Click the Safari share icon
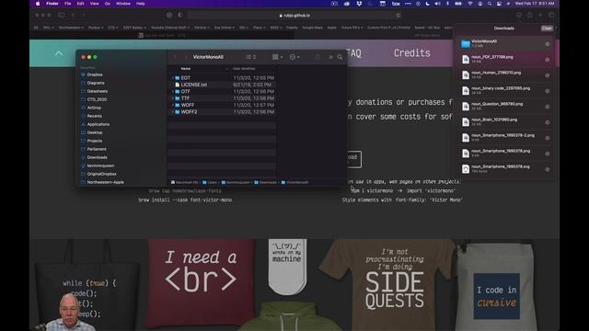 [530, 16]
